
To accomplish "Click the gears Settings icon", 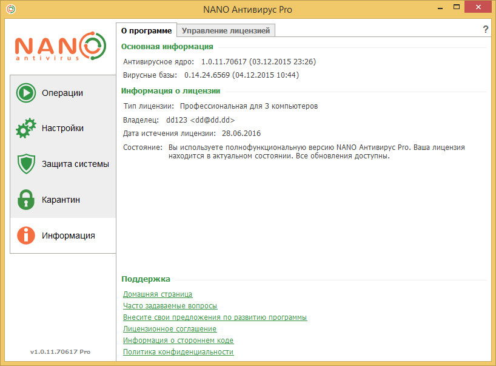I will (26, 128).
